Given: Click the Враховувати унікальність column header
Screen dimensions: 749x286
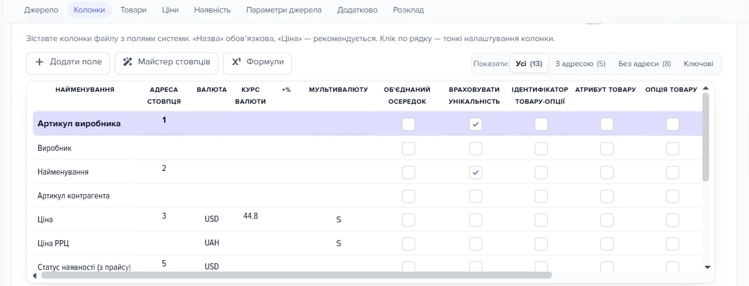Looking at the screenshot, I should pos(474,95).
